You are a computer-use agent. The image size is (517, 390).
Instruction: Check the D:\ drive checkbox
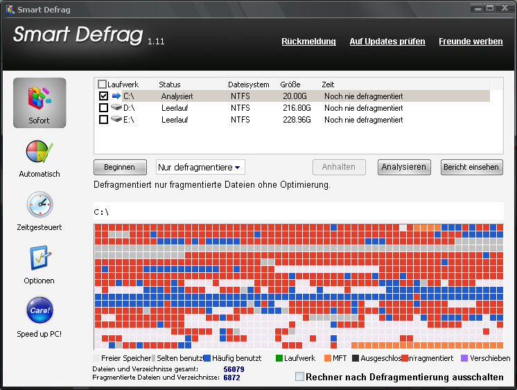tap(103, 108)
